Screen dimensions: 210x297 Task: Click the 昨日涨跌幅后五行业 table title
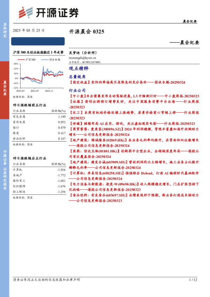30,158
